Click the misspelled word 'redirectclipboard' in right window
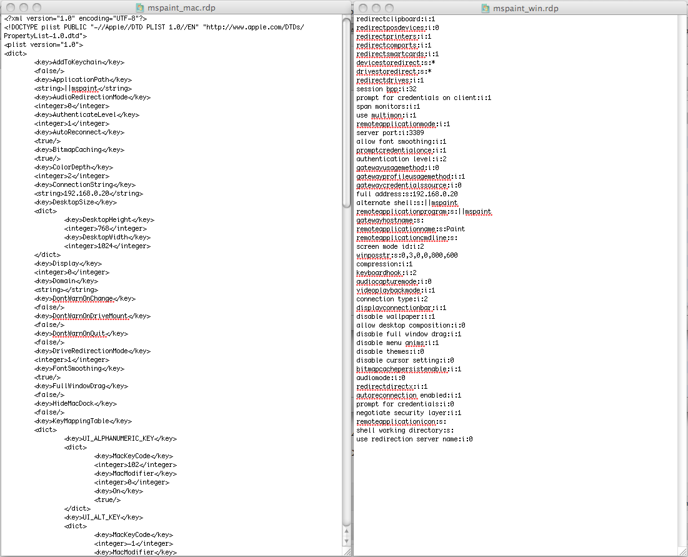The image size is (688, 557). [x=387, y=19]
